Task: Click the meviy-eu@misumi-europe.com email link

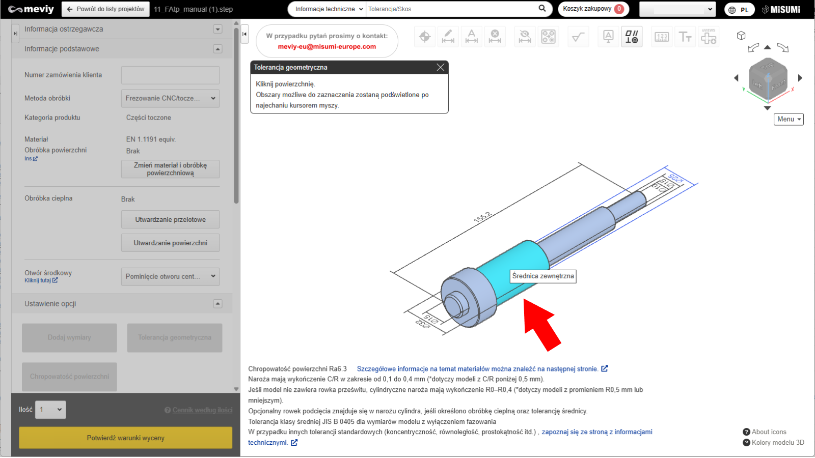Action: pyautogui.click(x=327, y=46)
